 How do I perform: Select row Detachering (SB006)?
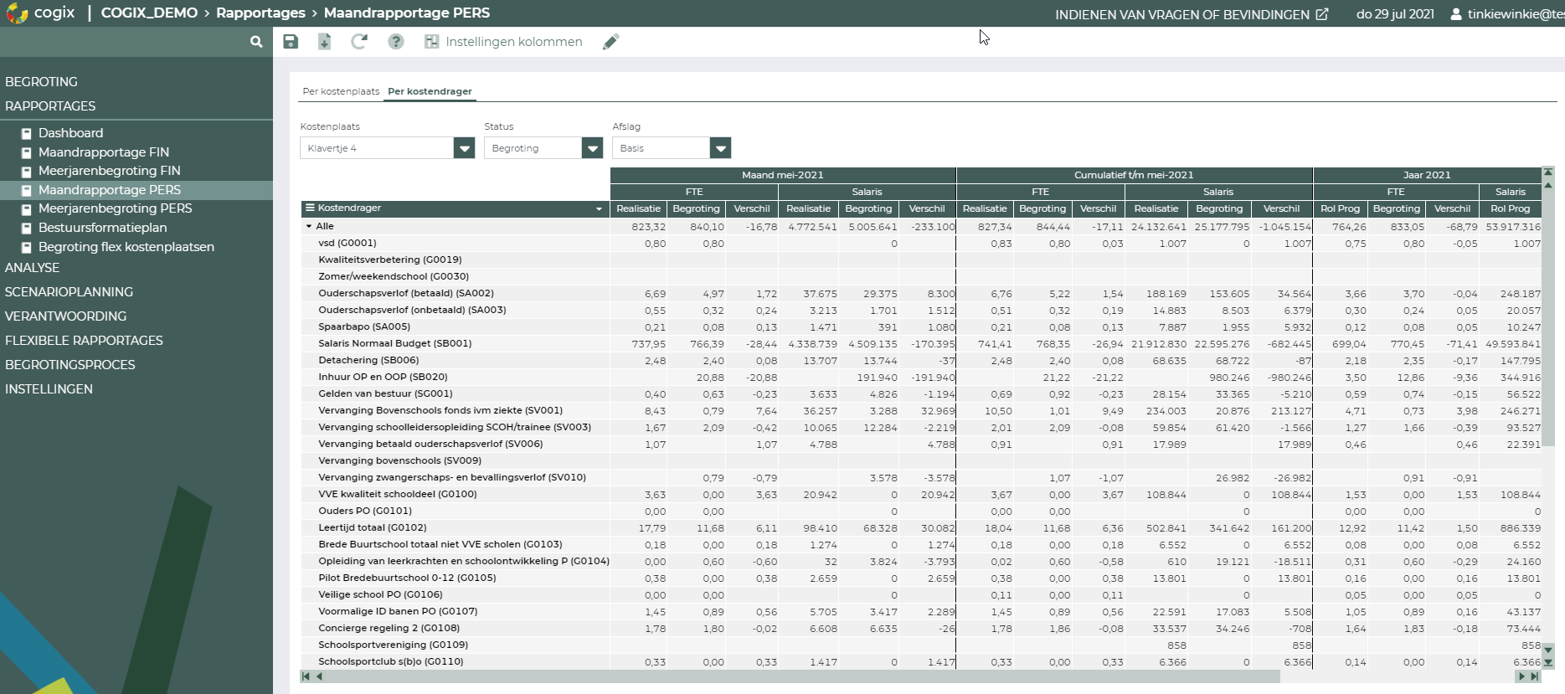[x=921, y=360]
